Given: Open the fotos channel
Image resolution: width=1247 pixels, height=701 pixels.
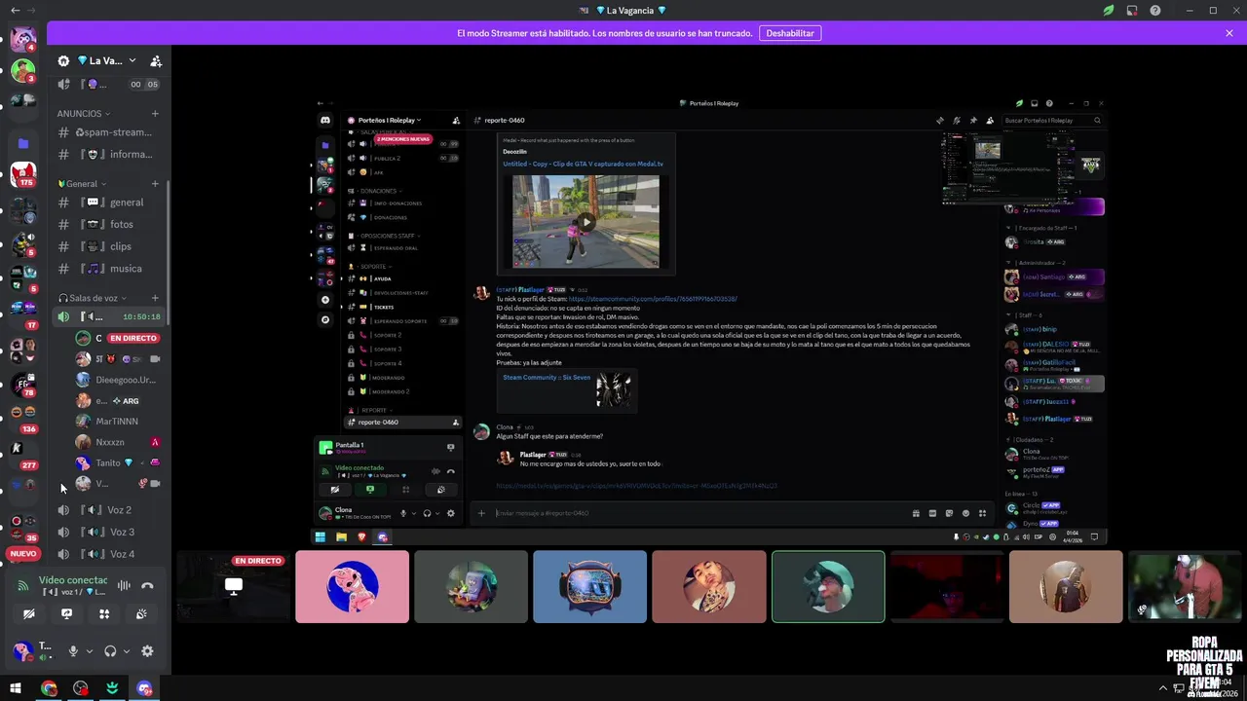Looking at the screenshot, I should (107, 224).
